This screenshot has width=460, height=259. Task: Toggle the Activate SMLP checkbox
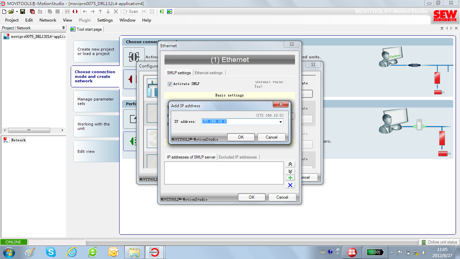tap(170, 84)
